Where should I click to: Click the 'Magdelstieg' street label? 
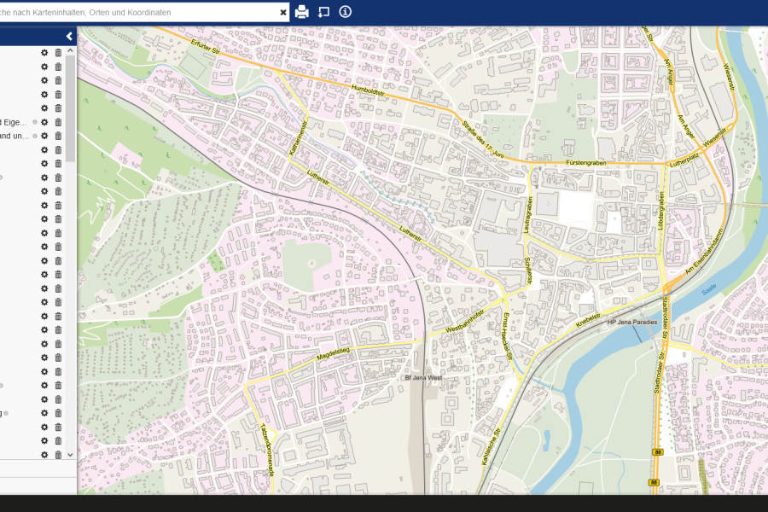tap(334, 353)
